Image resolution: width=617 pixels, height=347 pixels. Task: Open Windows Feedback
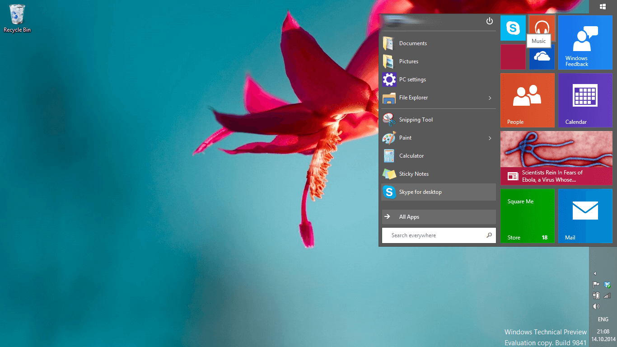tap(585, 42)
